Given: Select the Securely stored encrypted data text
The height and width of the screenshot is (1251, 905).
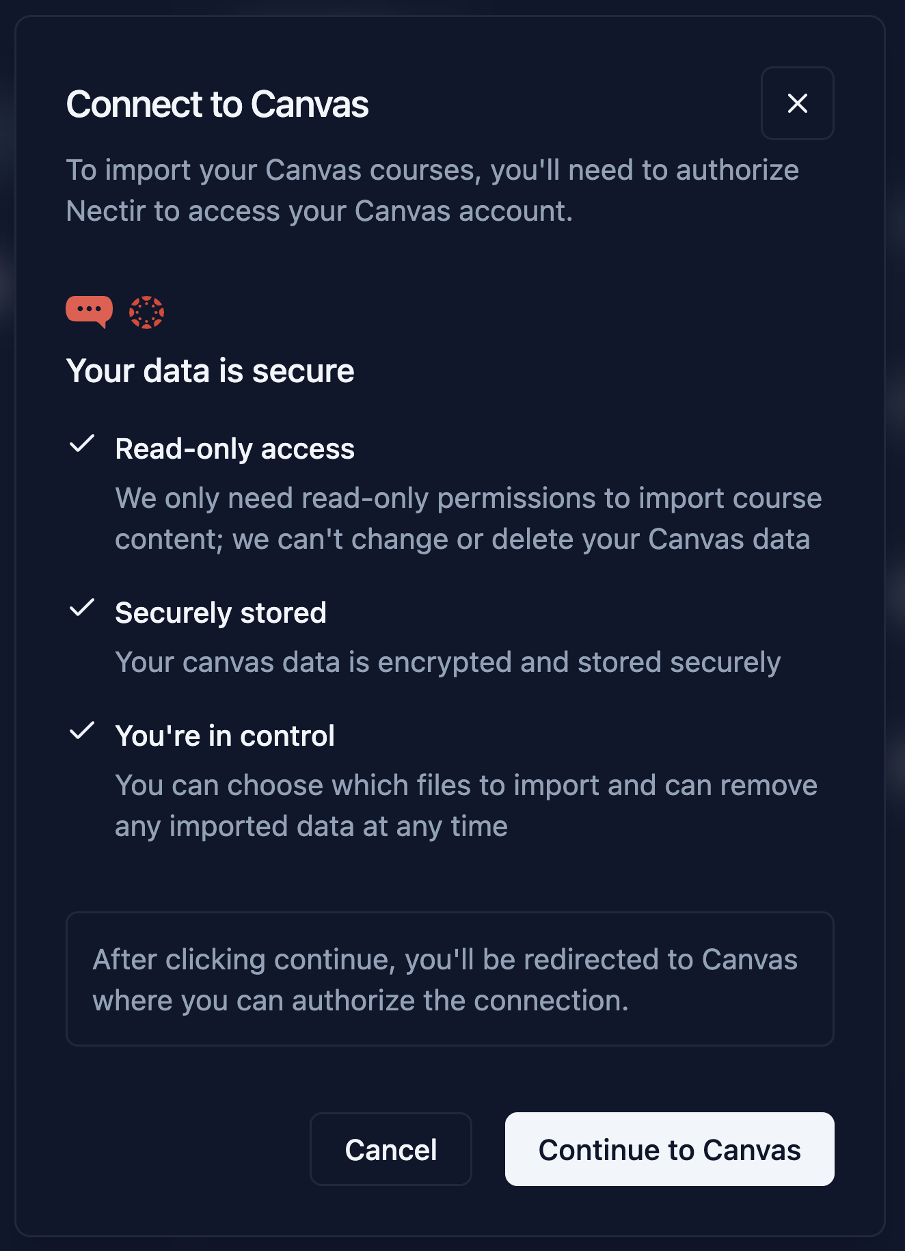Looking at the screenshot, I should point(448,661).
